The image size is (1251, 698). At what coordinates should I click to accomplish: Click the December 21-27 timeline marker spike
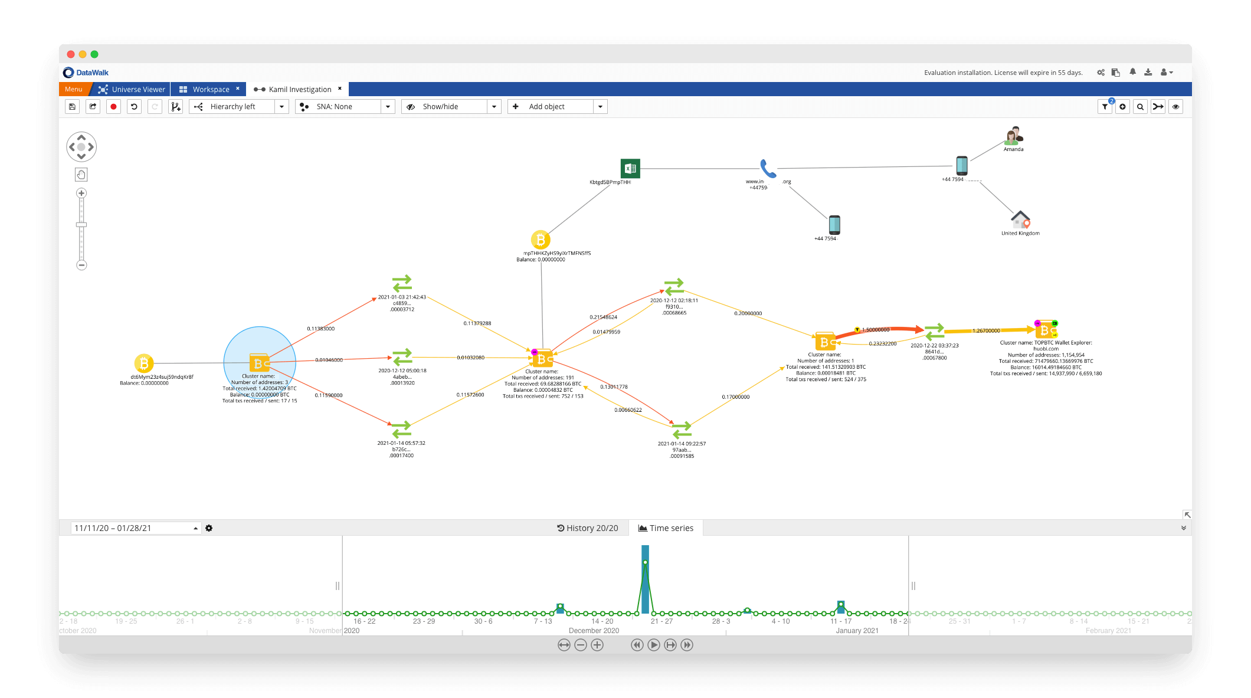646,559
